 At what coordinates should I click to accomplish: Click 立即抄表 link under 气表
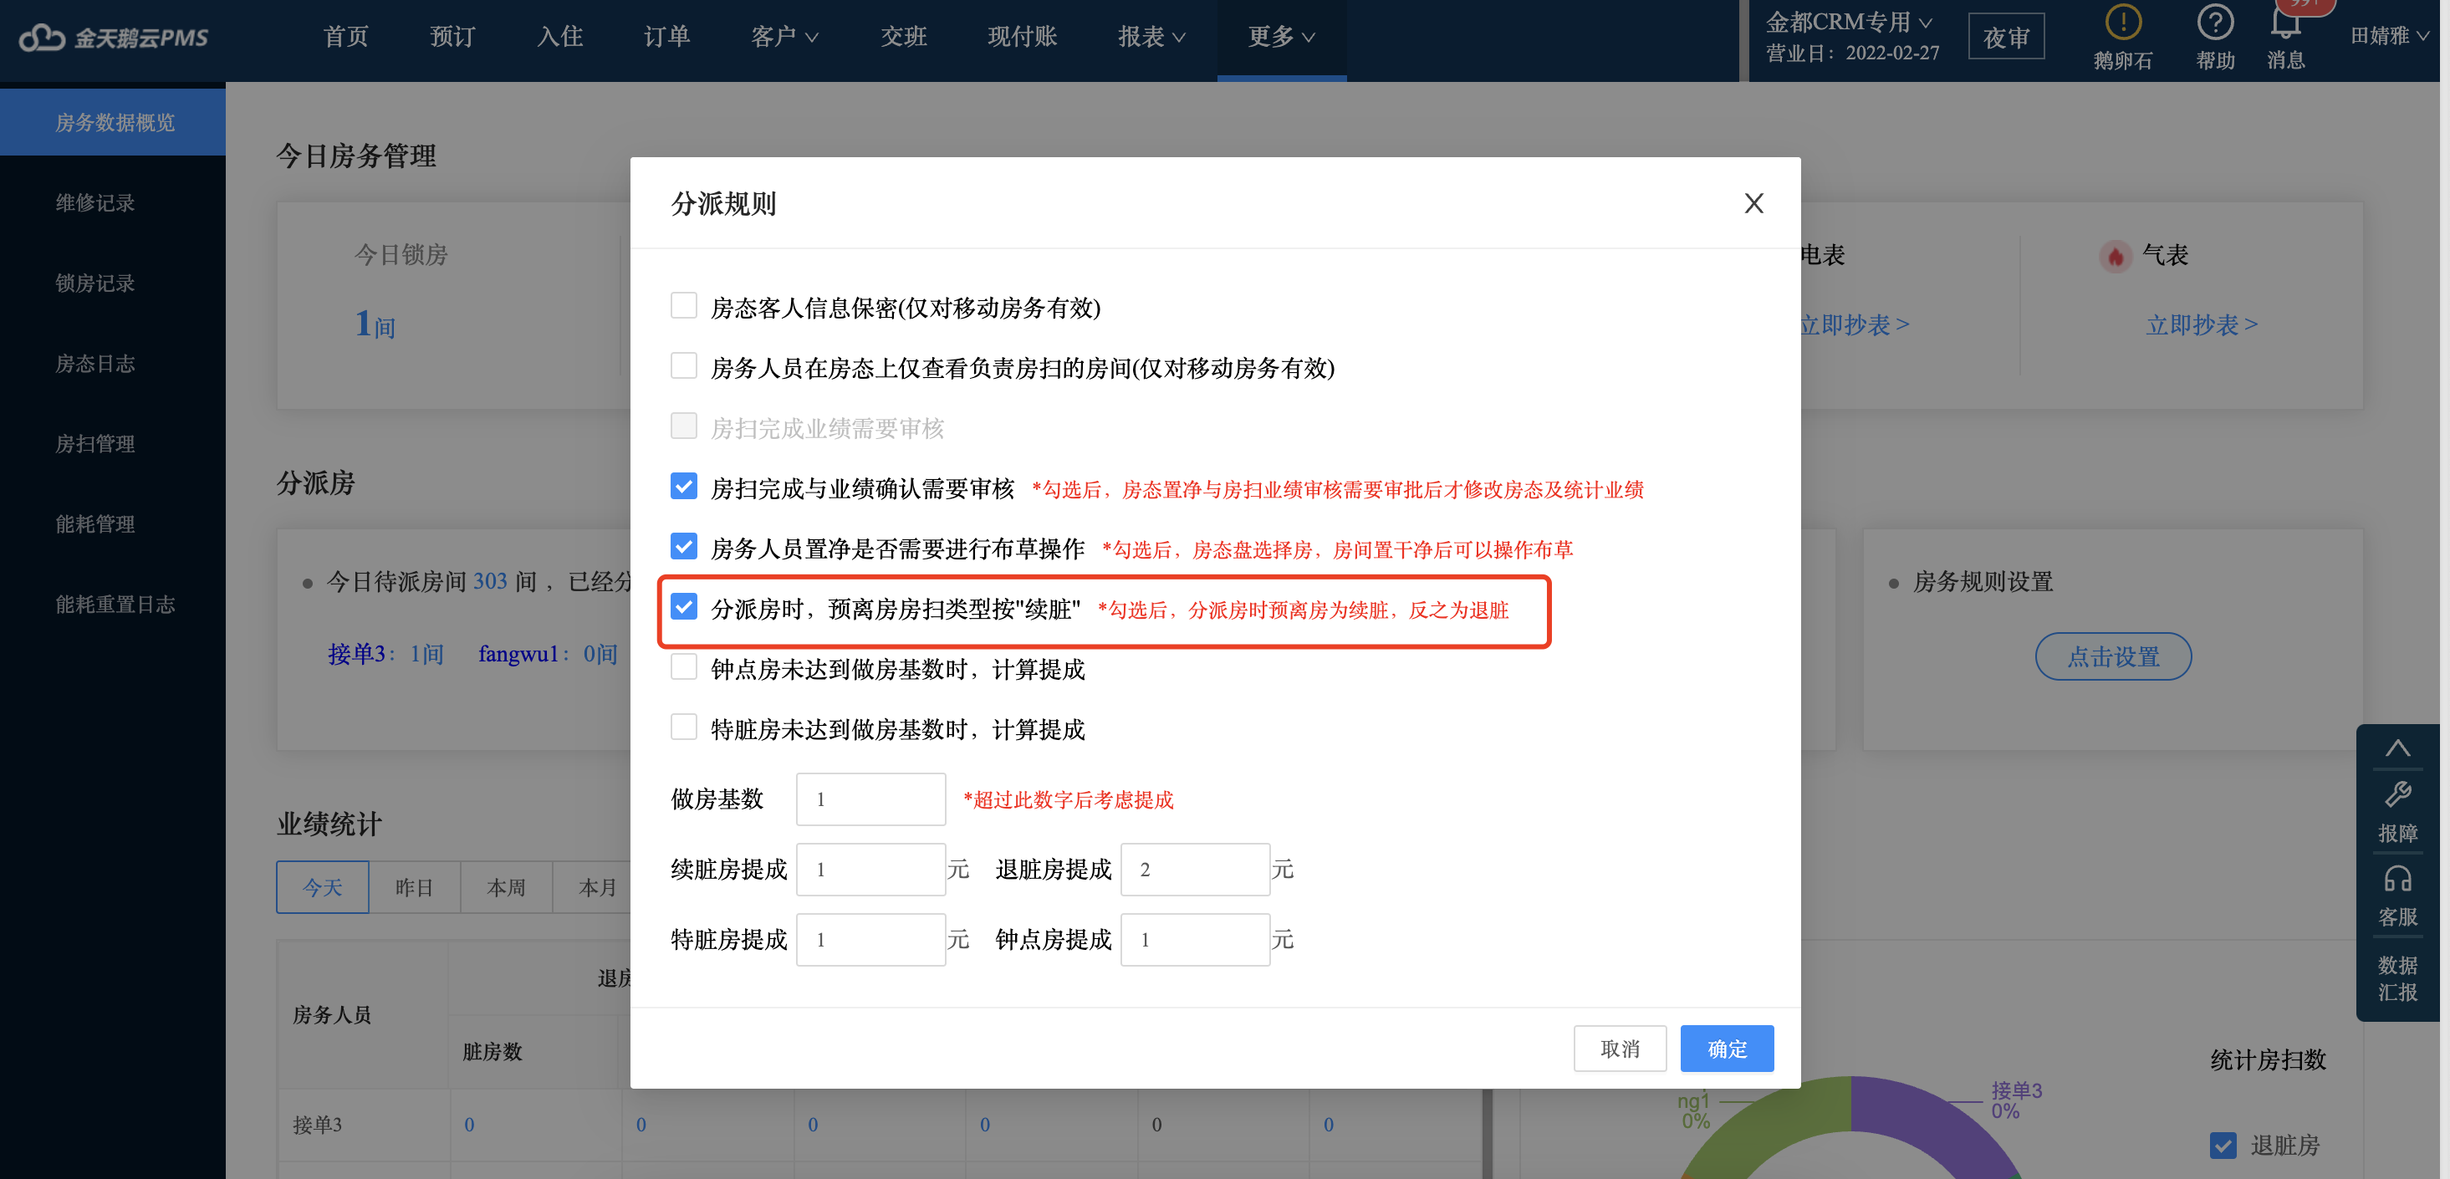[2202, 325]
